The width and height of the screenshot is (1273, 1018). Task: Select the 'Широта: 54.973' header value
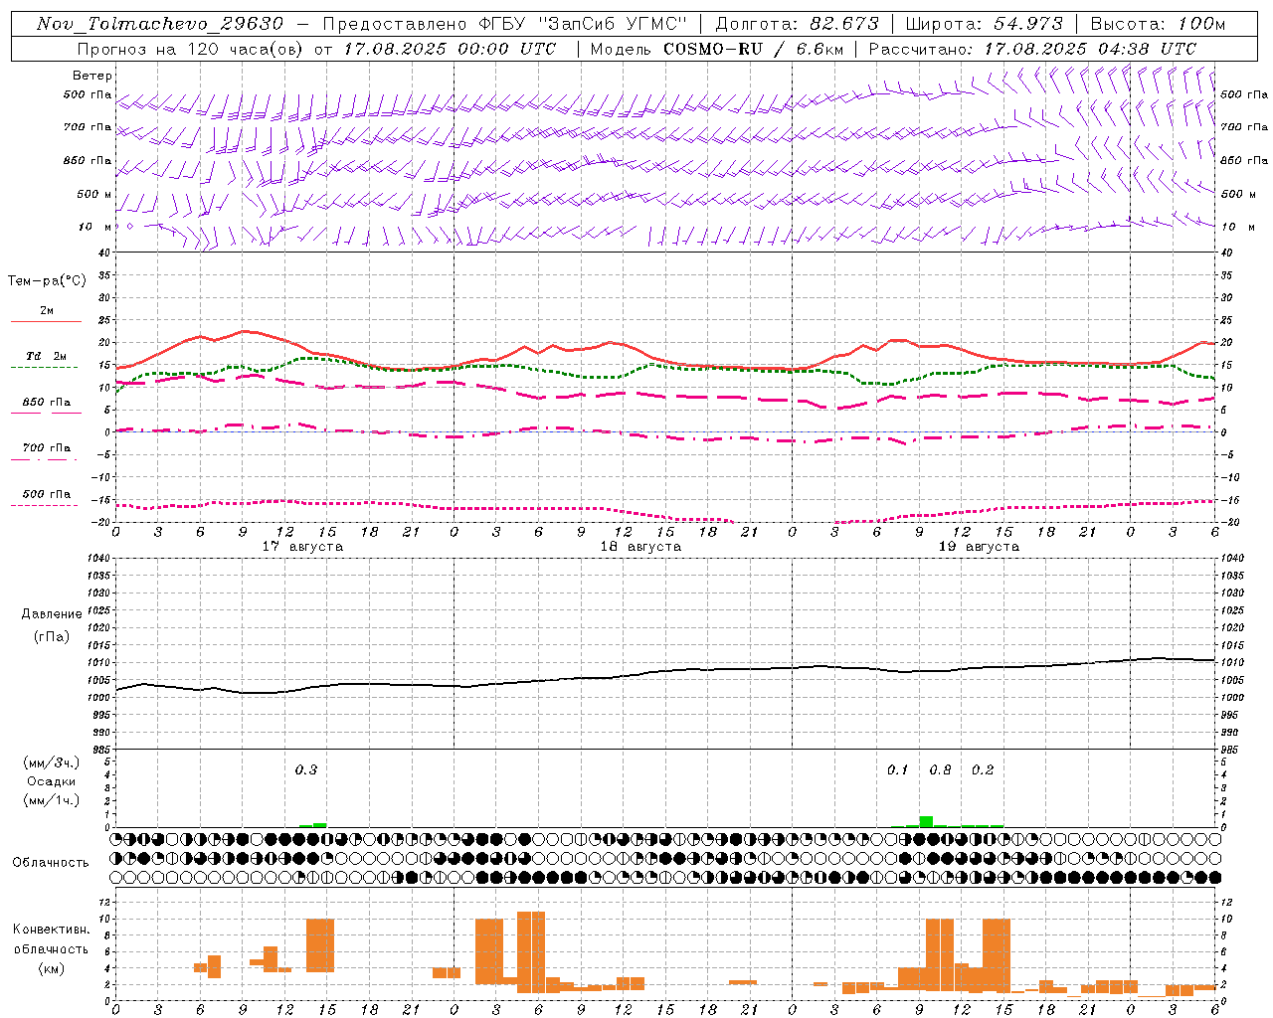pyautogui.click(x=985, y=24)
